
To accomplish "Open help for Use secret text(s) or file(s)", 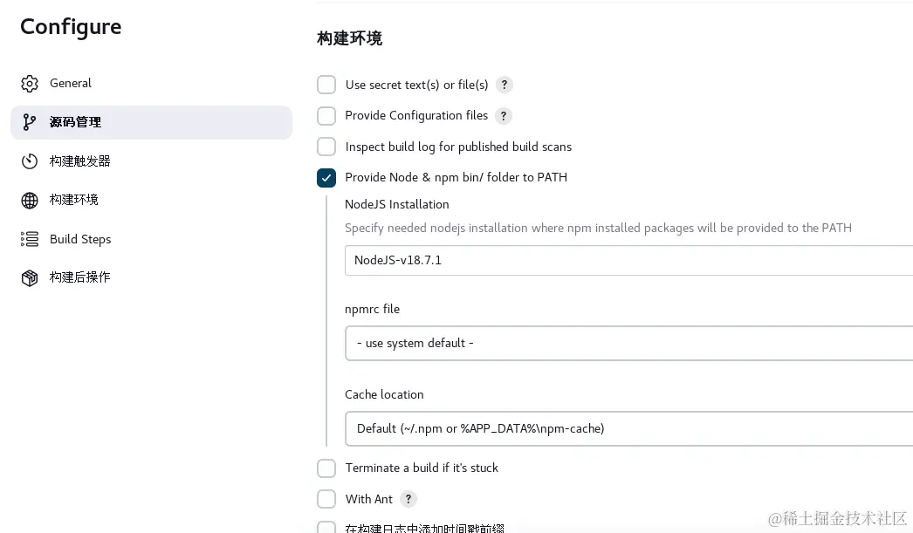I will pyautogui.click(x=505, y=85).
